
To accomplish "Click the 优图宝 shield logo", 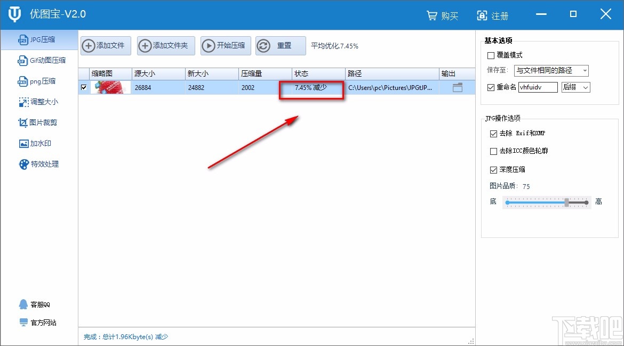I will (15, 14).
